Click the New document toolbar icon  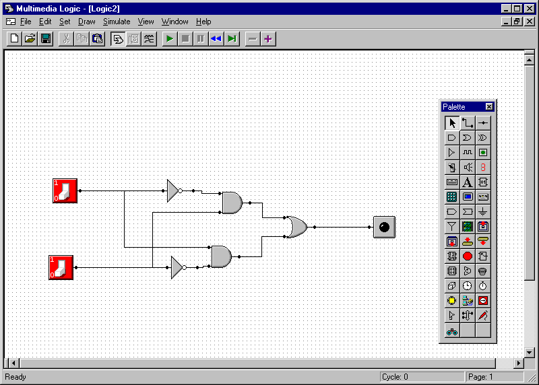[x=14, y=38]
